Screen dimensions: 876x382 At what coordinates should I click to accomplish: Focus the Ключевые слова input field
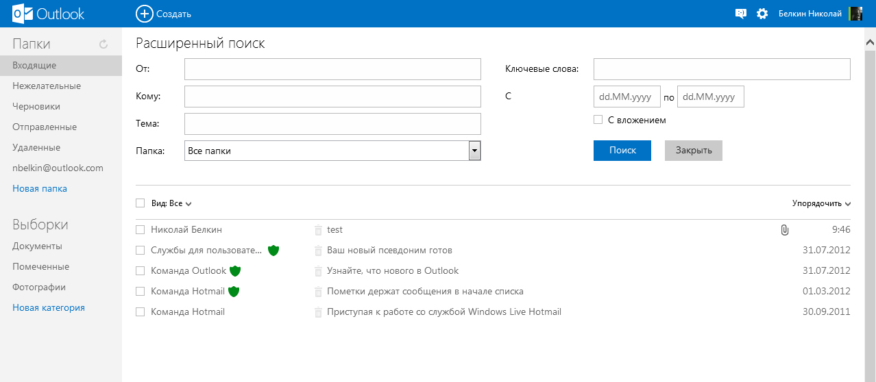pos(722,69)
